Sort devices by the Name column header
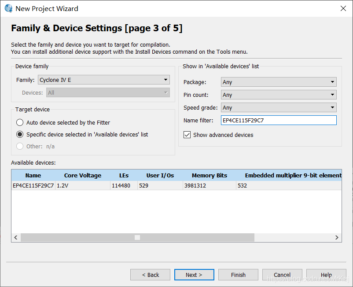This screenshot has height=287, width=353. point(33,175)
